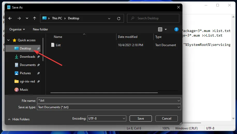Click the Up one level arrow
Image resolution: width=237 pixels, height=134 pixels.
34,18
